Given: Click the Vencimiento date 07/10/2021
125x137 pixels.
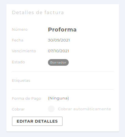Looking at the screenshot, I should (x=58, y=51).
